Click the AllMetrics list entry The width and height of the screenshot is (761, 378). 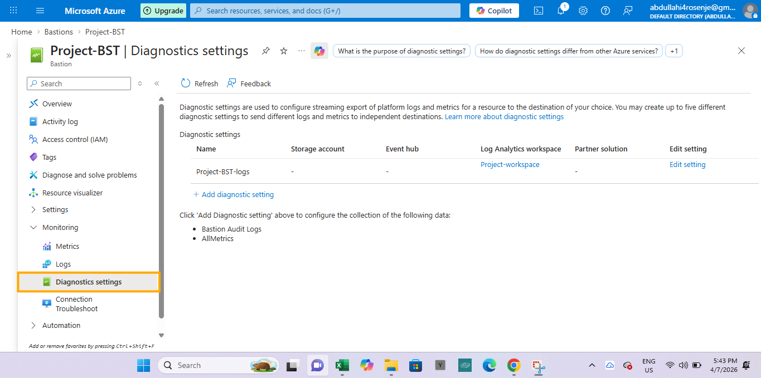217,238
